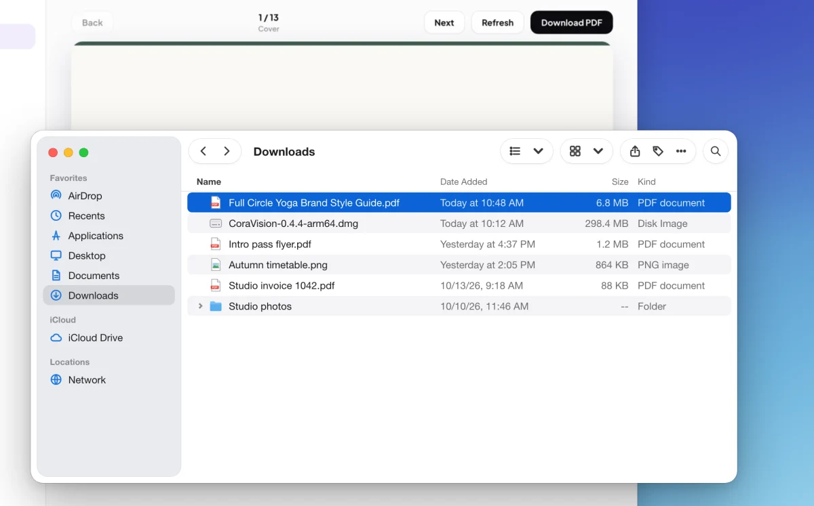Click the Full Circle Yoga PDF icon
This screenshot has width=814, height=506.
tap(216, 203)
